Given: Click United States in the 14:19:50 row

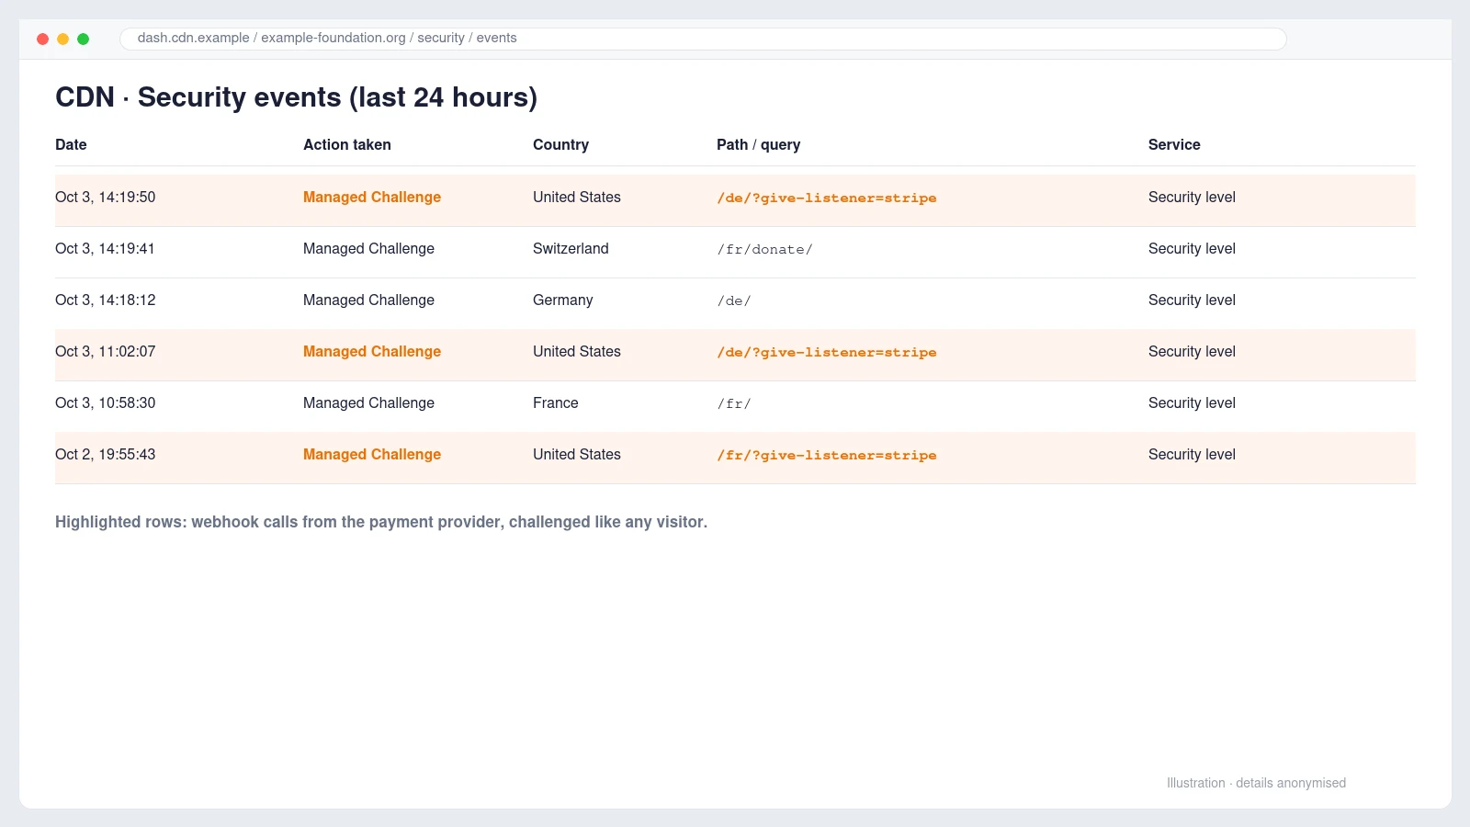Looking at the screenshot, I should click(x=577, y=197).
